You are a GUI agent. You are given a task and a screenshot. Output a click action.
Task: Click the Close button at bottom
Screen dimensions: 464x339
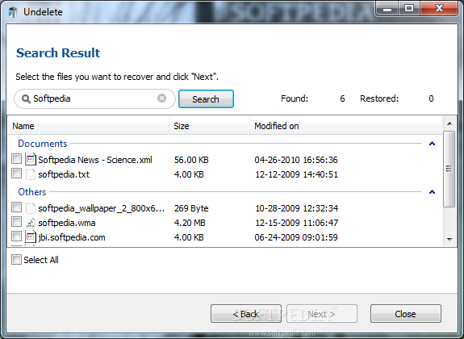click(x=406, y=313)
